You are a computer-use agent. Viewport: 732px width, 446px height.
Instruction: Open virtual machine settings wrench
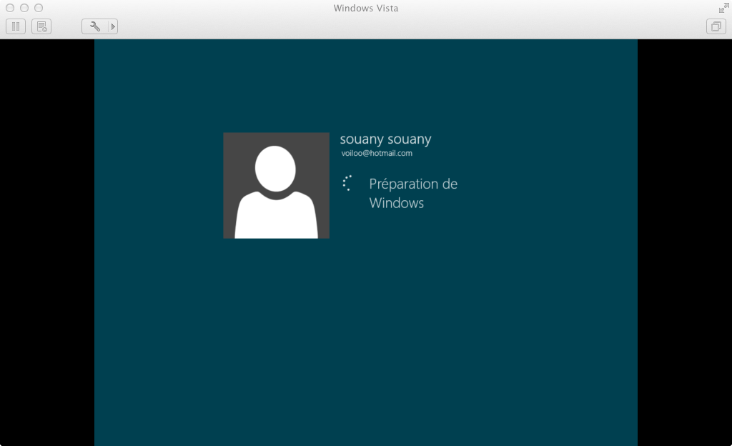[95, 26]
